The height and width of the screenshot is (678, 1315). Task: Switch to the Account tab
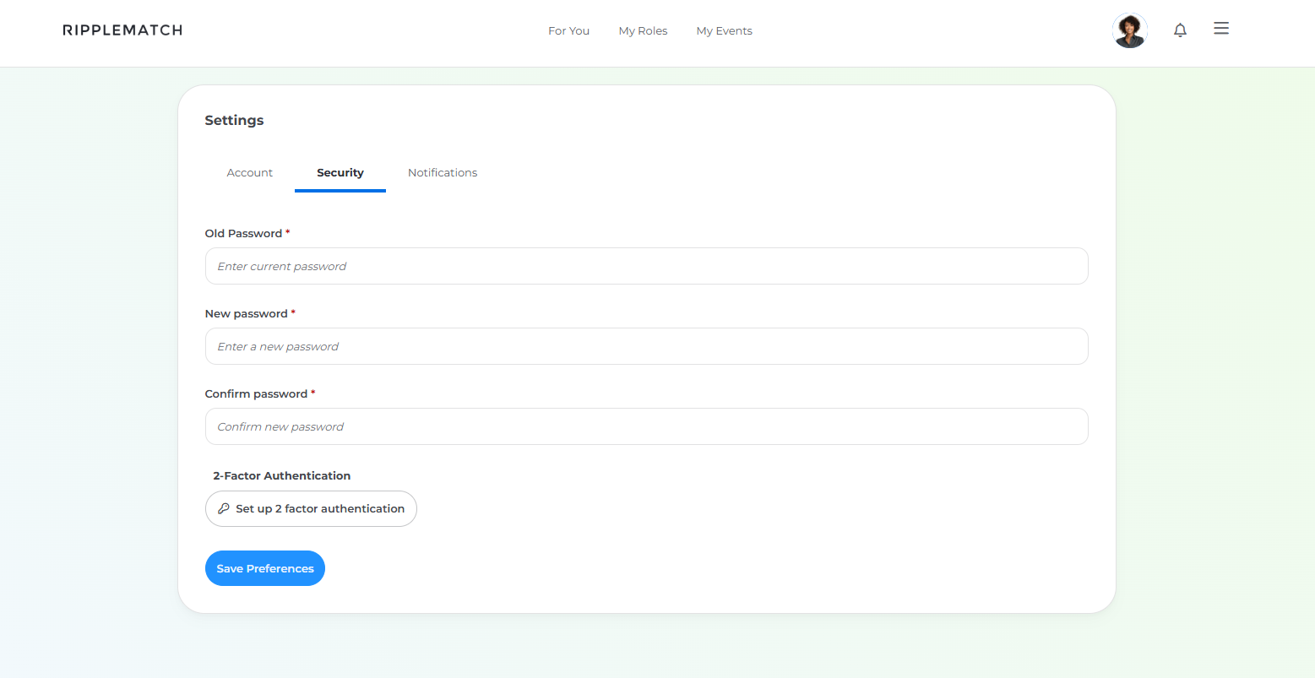pyautogui.click(x=249, y=173)
